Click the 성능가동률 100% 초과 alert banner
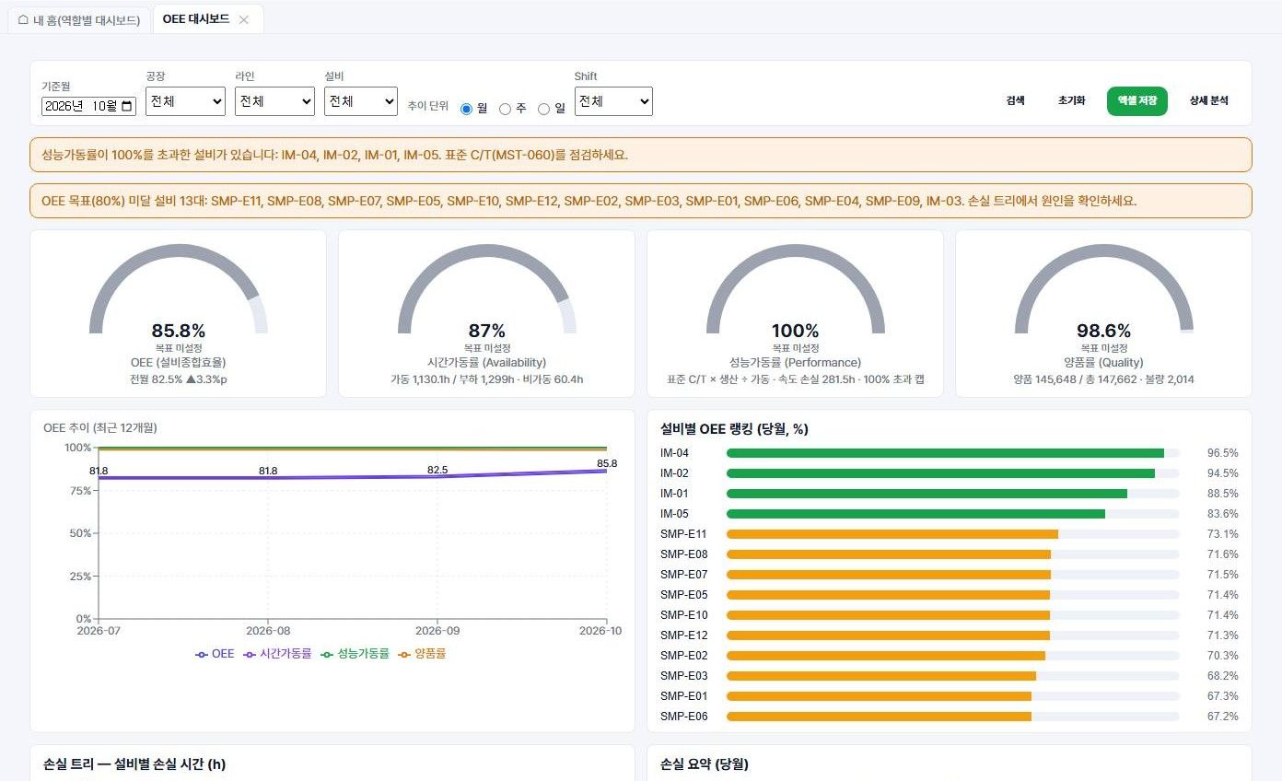 [641, 155]
